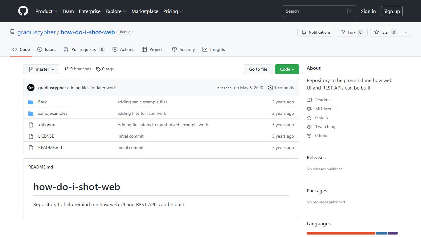The height and width of the screenshot is (237, 421).
Task: Click the book icon next to Readme
Action: point(309,100)
